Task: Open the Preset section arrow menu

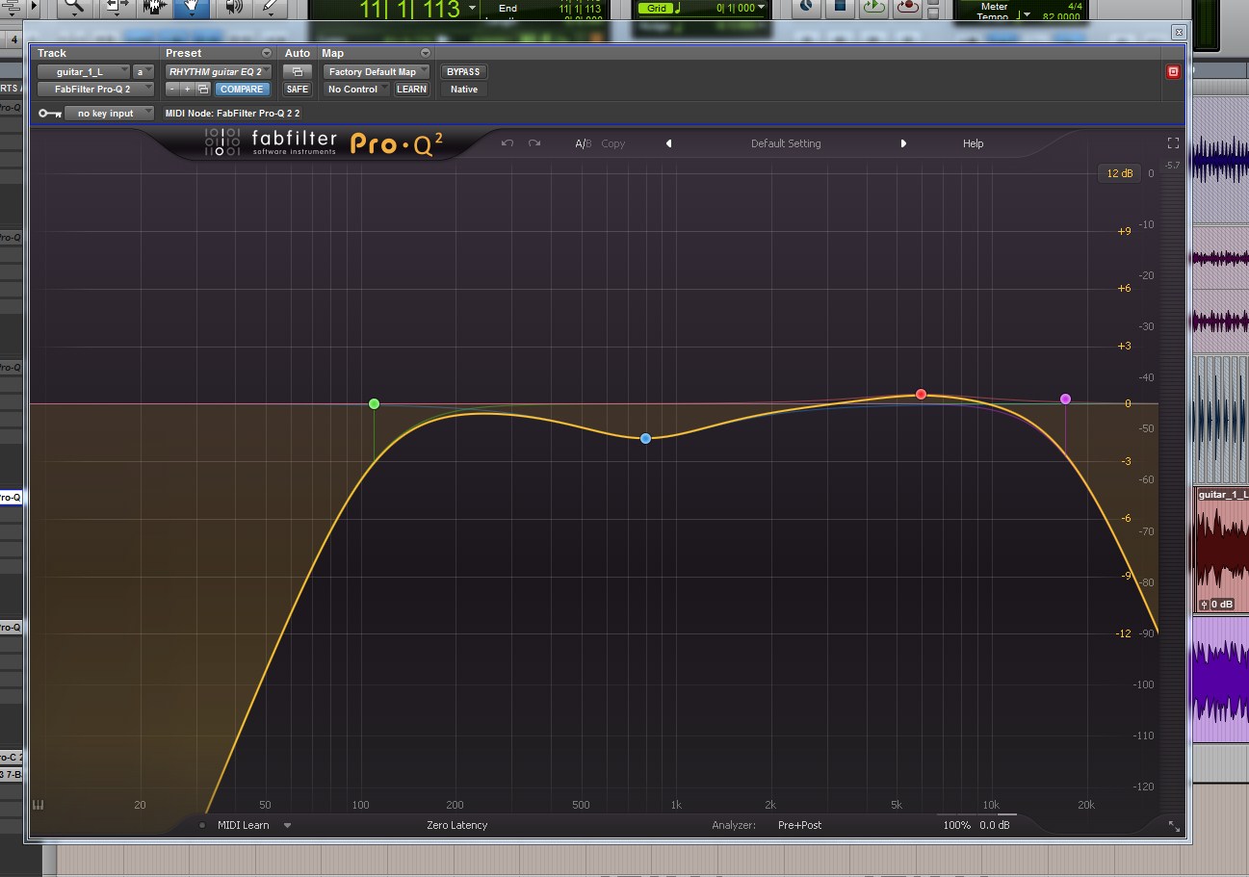Action: pyautogui.click(x=267, y=53)
